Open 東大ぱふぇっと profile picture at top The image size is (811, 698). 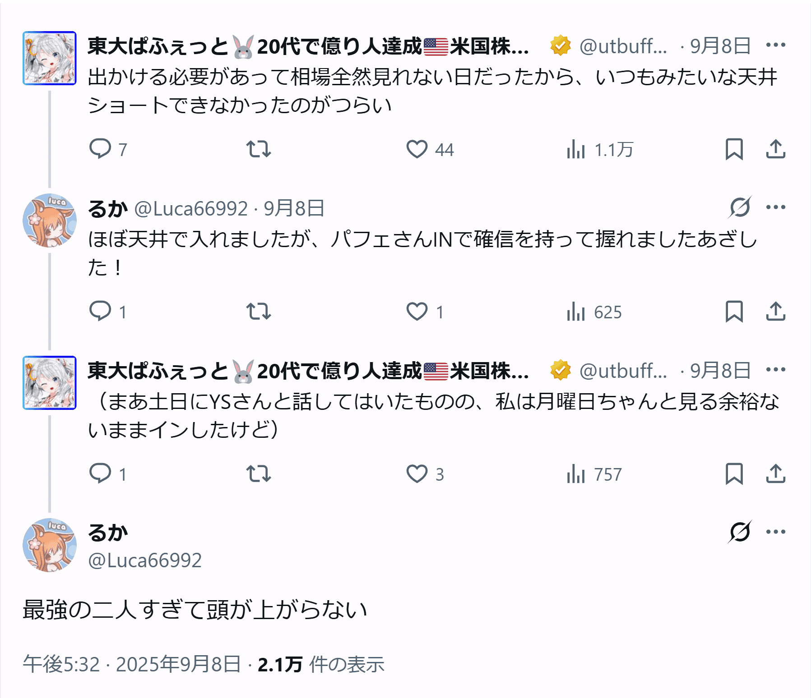(50, 58)
